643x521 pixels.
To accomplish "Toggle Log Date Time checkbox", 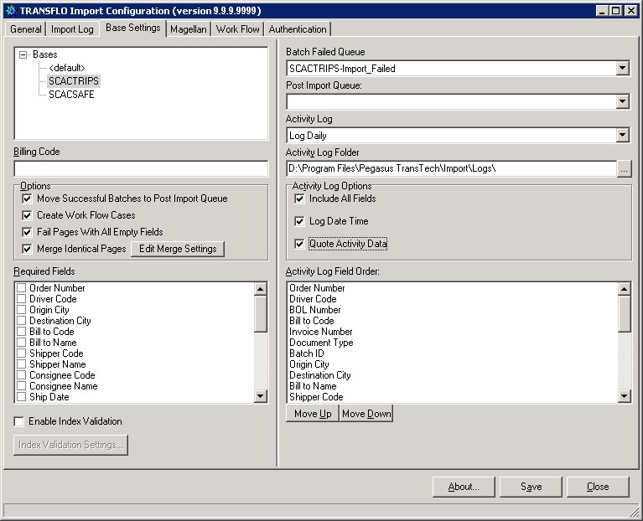I will [299, 222].
